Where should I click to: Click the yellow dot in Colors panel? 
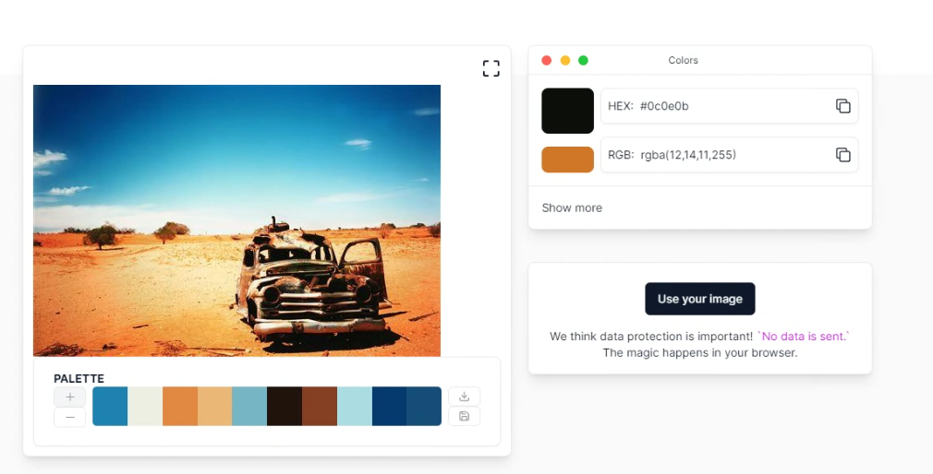pyautogui.click(x=565, y=61)
